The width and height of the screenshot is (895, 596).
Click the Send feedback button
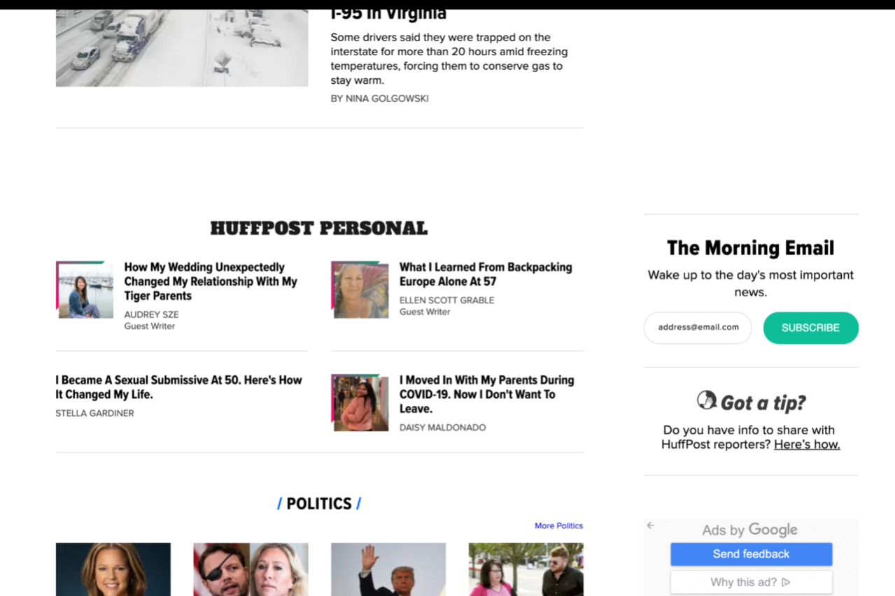[752, 554]
